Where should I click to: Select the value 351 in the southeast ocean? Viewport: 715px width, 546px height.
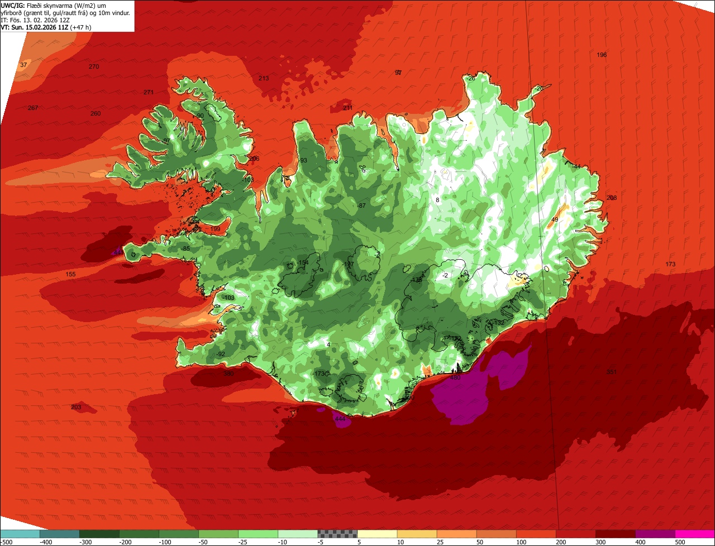[612, 372]
